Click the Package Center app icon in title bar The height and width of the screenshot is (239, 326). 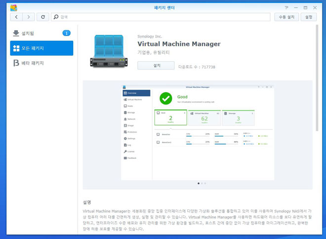pos(14,8)
